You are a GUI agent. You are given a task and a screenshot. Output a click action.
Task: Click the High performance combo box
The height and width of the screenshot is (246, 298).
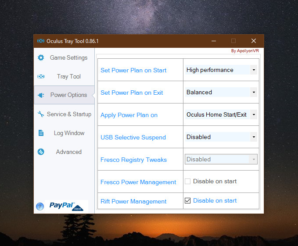point(221,70)
